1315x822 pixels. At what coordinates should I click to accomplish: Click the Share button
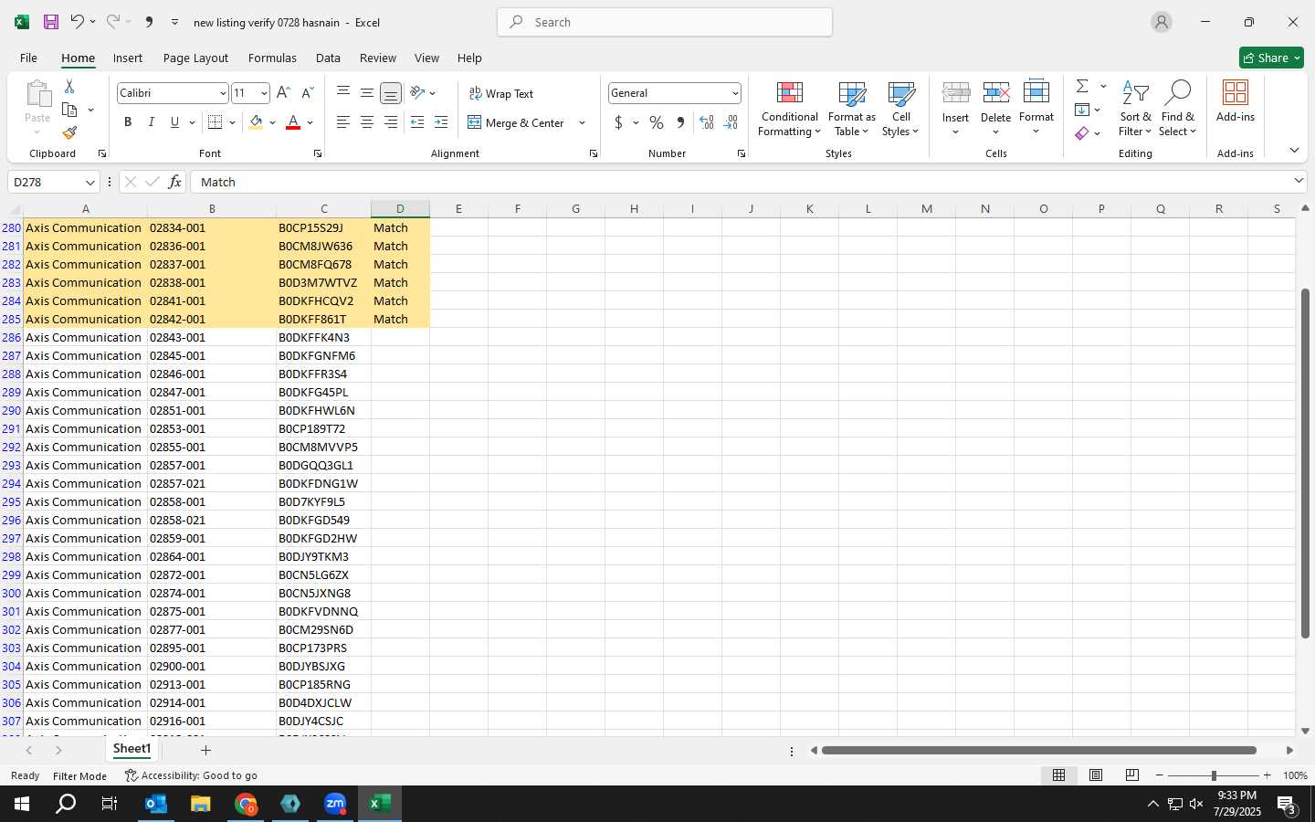coord(1271,58)
